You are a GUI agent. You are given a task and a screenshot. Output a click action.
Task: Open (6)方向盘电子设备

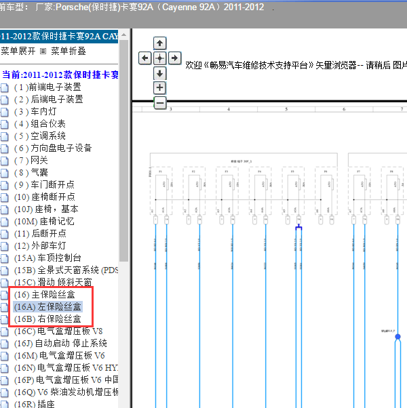click(x=53, y=148)
